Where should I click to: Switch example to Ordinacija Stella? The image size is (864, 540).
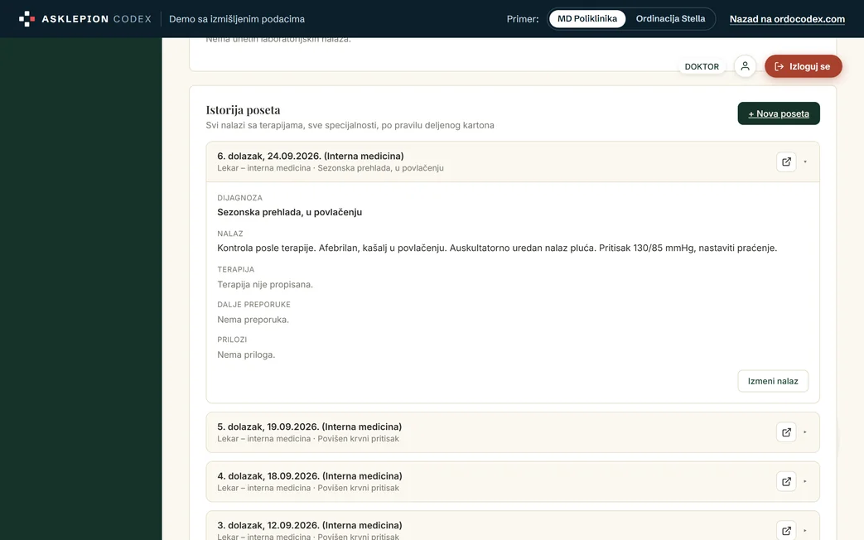click(x=670, y=19)
